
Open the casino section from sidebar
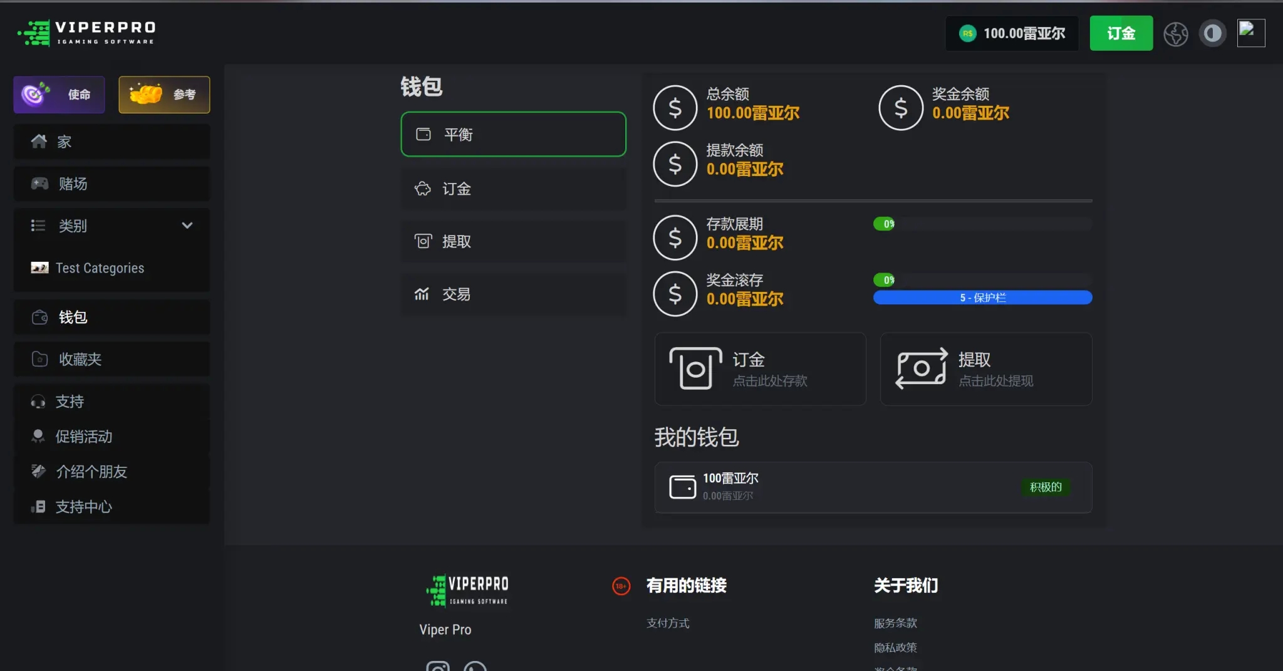(x=112, y=184)
